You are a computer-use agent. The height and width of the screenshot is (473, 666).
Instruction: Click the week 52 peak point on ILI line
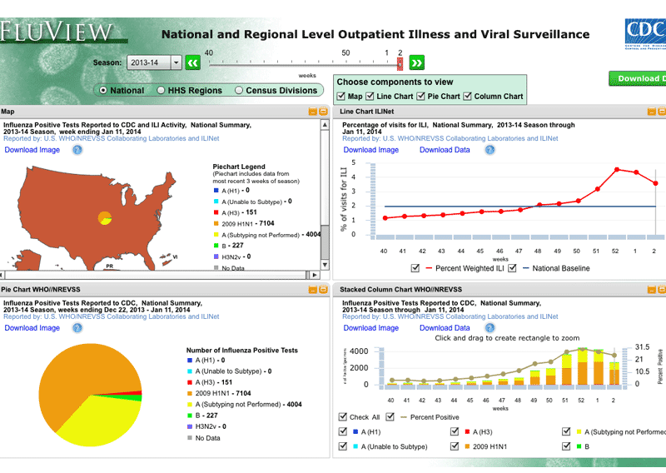pos(617,170)
